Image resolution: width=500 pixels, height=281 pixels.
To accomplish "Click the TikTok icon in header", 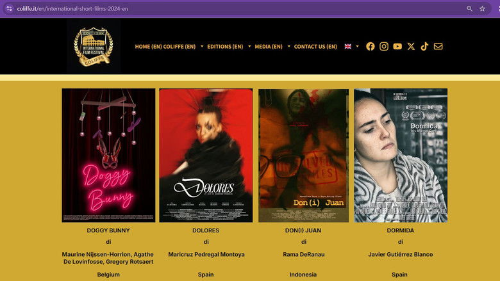I will [x=424, y=46].
